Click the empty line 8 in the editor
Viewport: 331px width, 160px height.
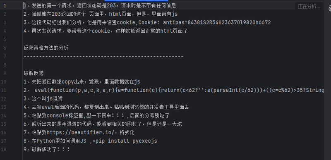[173, 65]
